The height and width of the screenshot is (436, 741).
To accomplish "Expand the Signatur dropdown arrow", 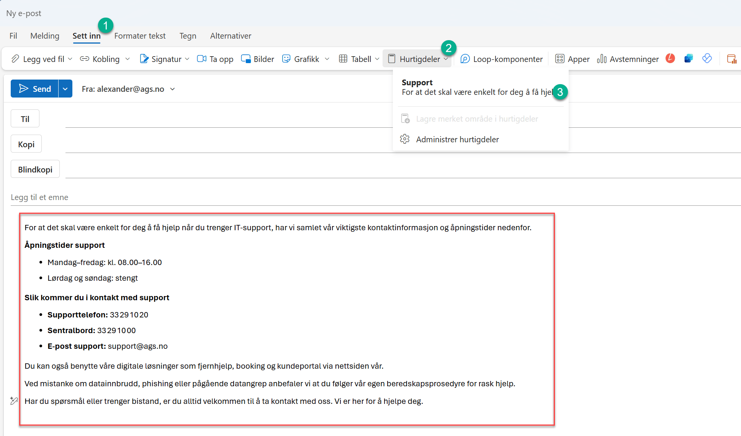I will pos(187,59).
